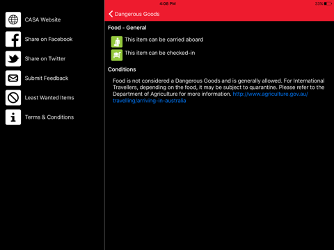Choose Share on Twitter
Image resolution: width=334 pixels, height=250 pixels.
[45, 58]
